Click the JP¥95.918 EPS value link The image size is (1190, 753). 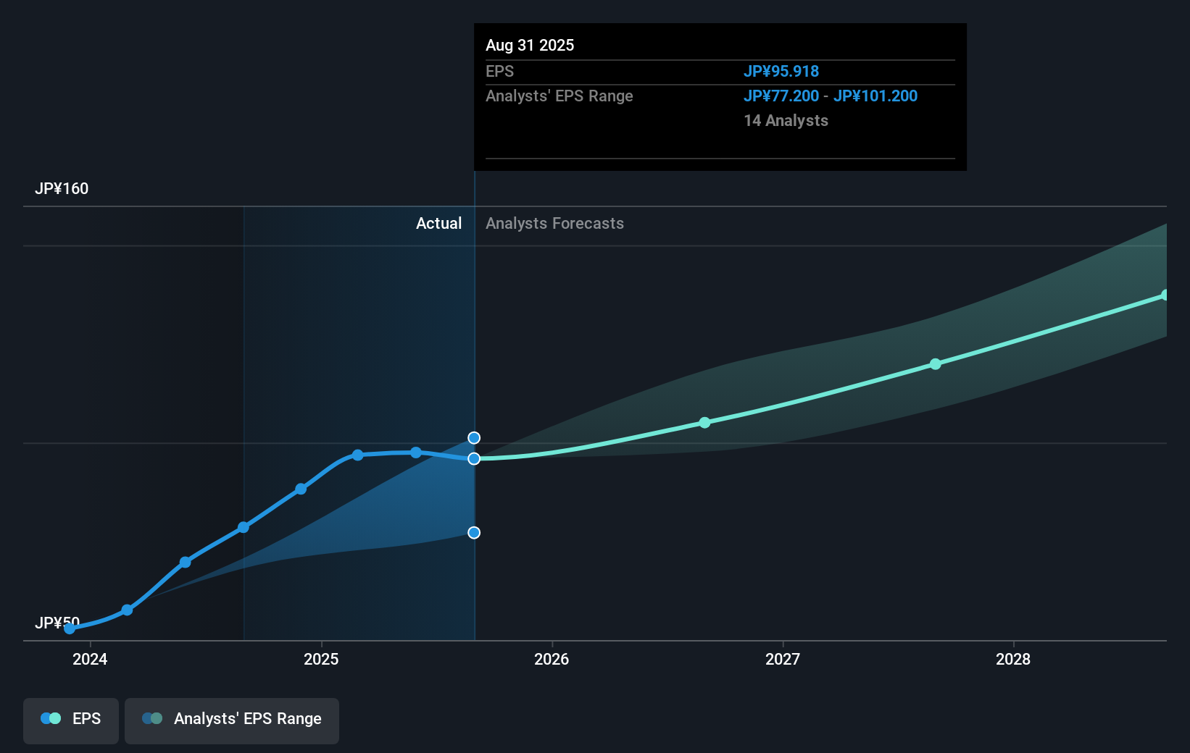781,71
